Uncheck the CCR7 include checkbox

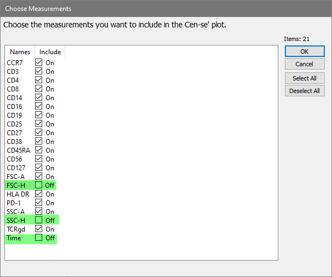point(39,62)
